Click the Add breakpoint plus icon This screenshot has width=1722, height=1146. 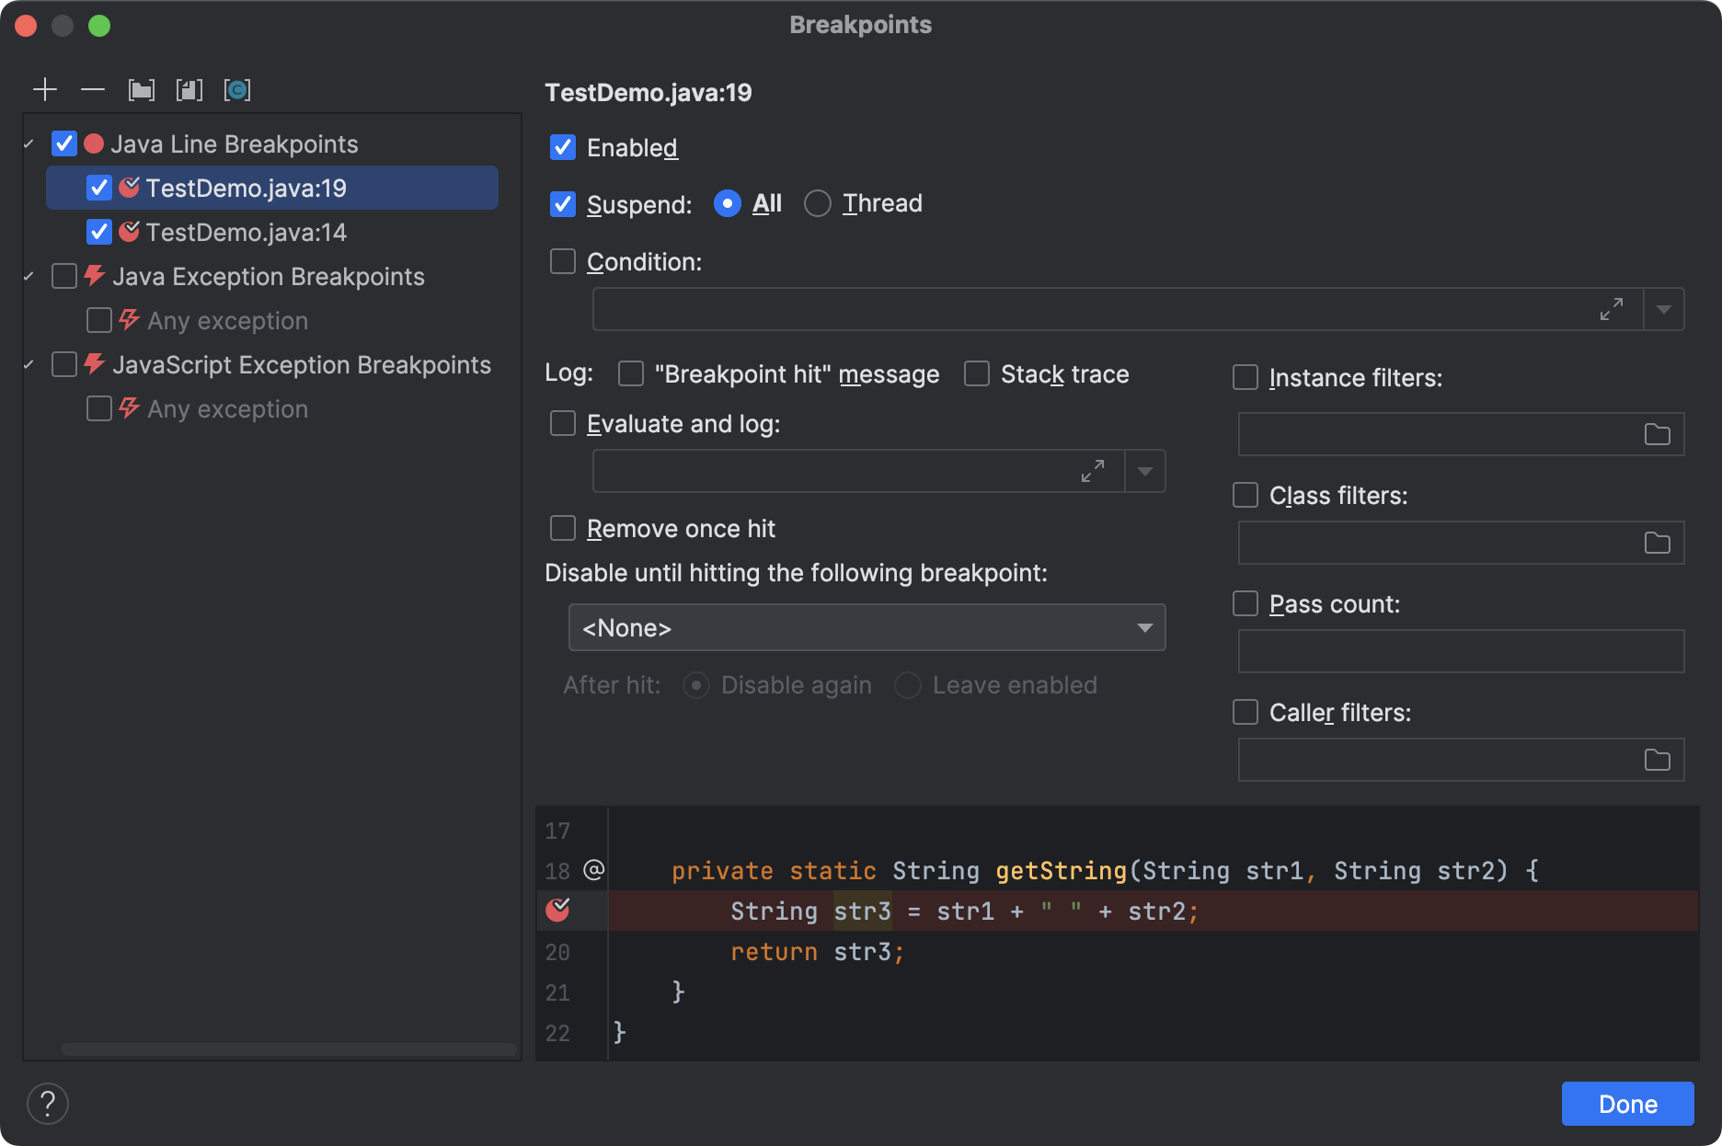45,89
